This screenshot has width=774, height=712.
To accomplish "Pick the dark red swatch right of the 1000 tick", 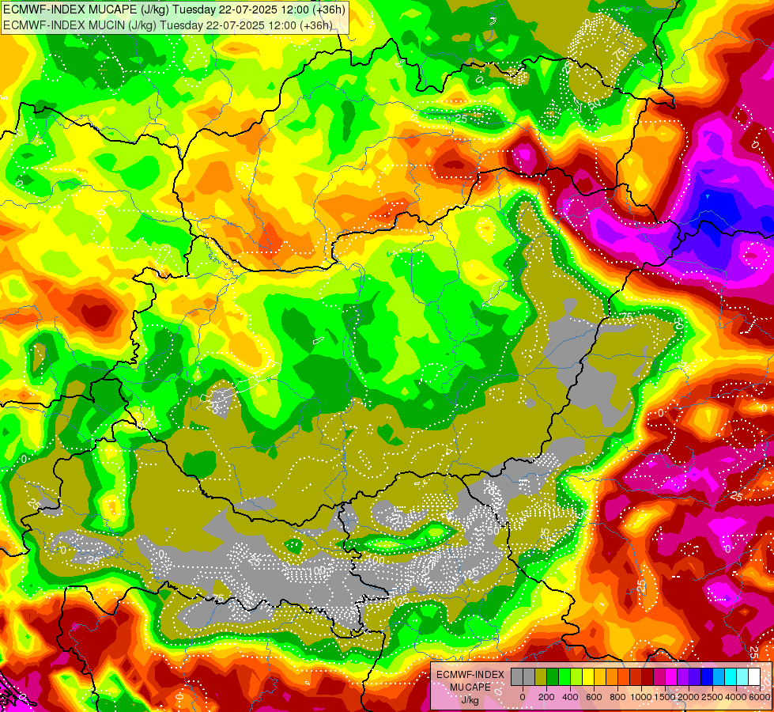I will pyautogui.click(x=648, y=677).
